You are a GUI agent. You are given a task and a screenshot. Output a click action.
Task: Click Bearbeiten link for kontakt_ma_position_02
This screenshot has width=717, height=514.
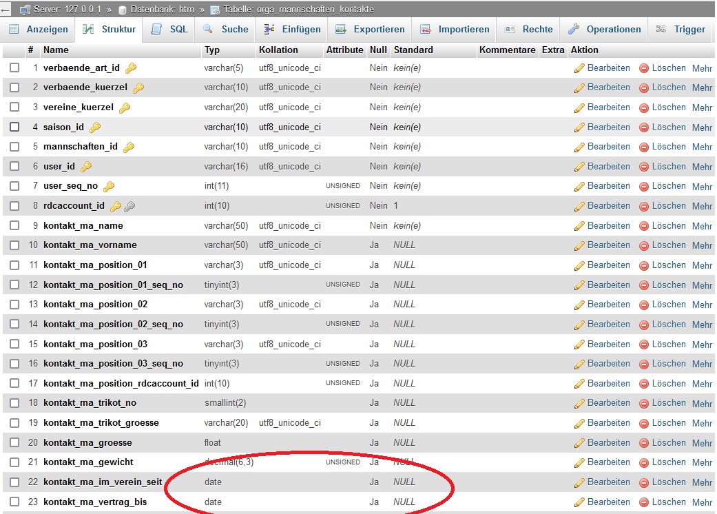pyautogui.click(x=608, y=305)
